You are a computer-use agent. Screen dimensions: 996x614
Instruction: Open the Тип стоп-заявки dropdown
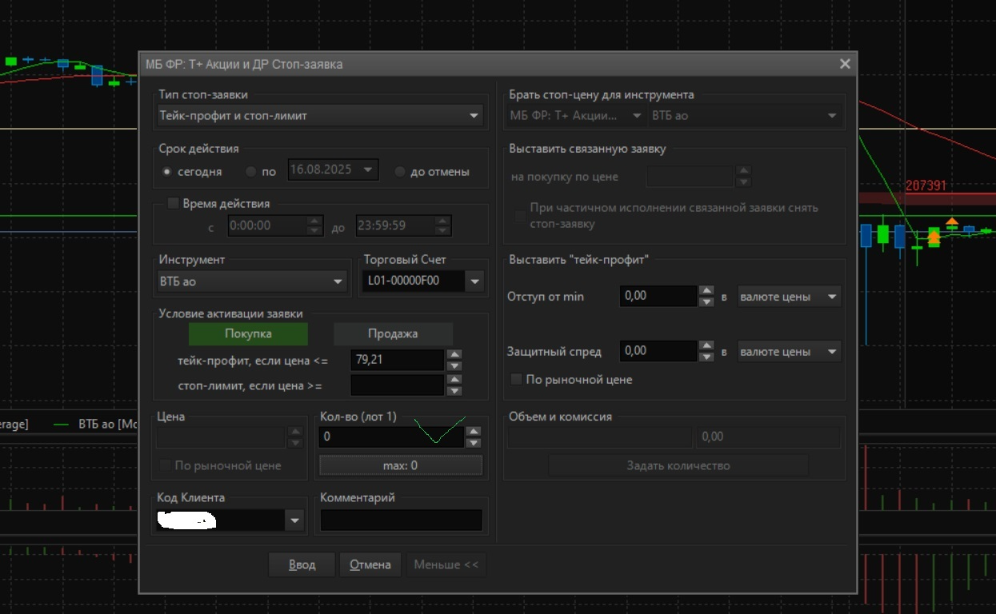(320, 116)
